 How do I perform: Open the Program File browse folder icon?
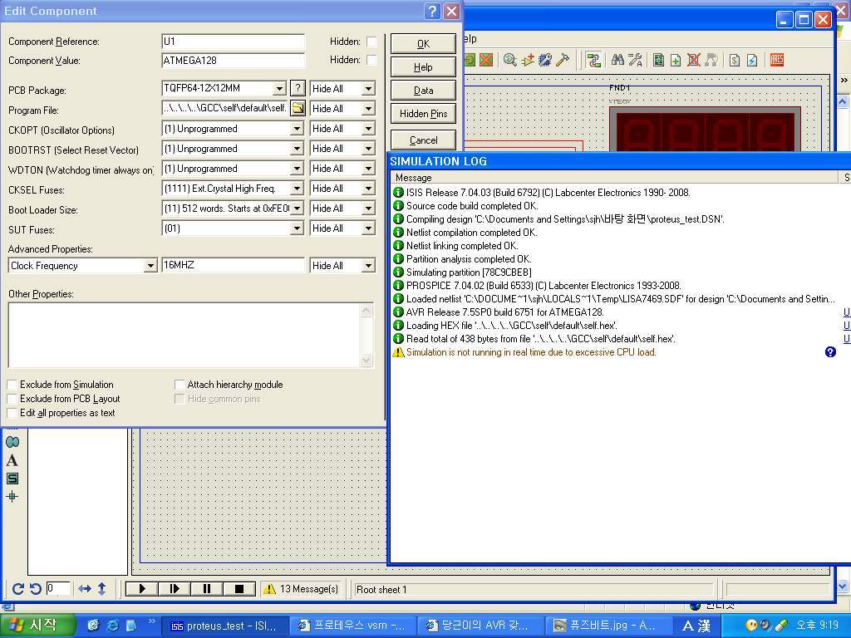click(298, 109)
